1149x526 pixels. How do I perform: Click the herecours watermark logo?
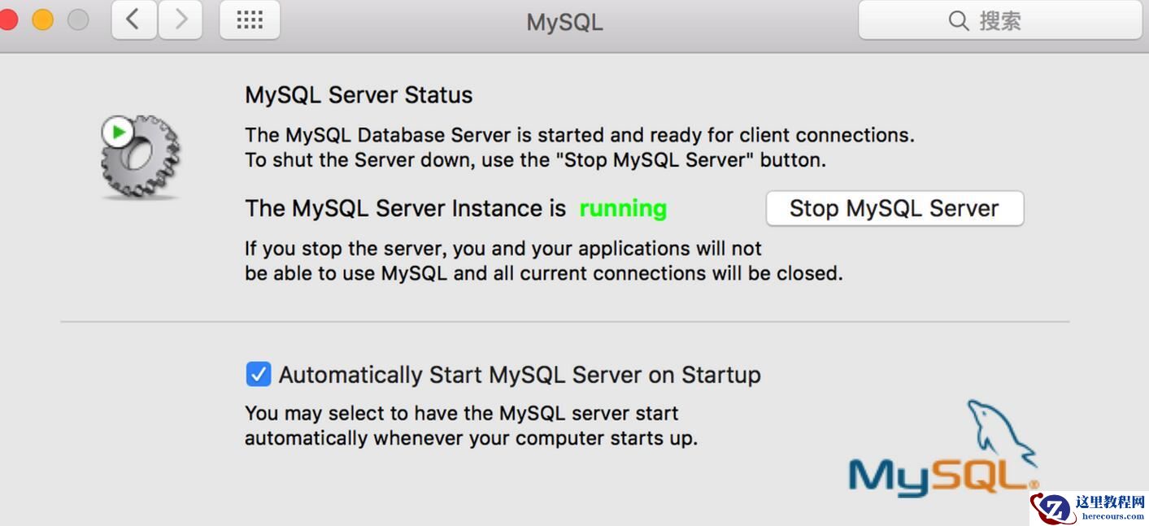click(1088, 507)
